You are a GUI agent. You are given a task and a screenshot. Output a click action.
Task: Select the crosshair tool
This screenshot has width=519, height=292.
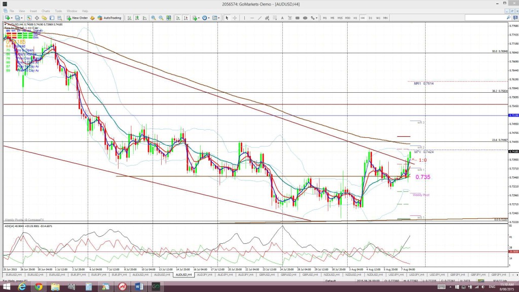pyautogui.click(x=235, y=18)
